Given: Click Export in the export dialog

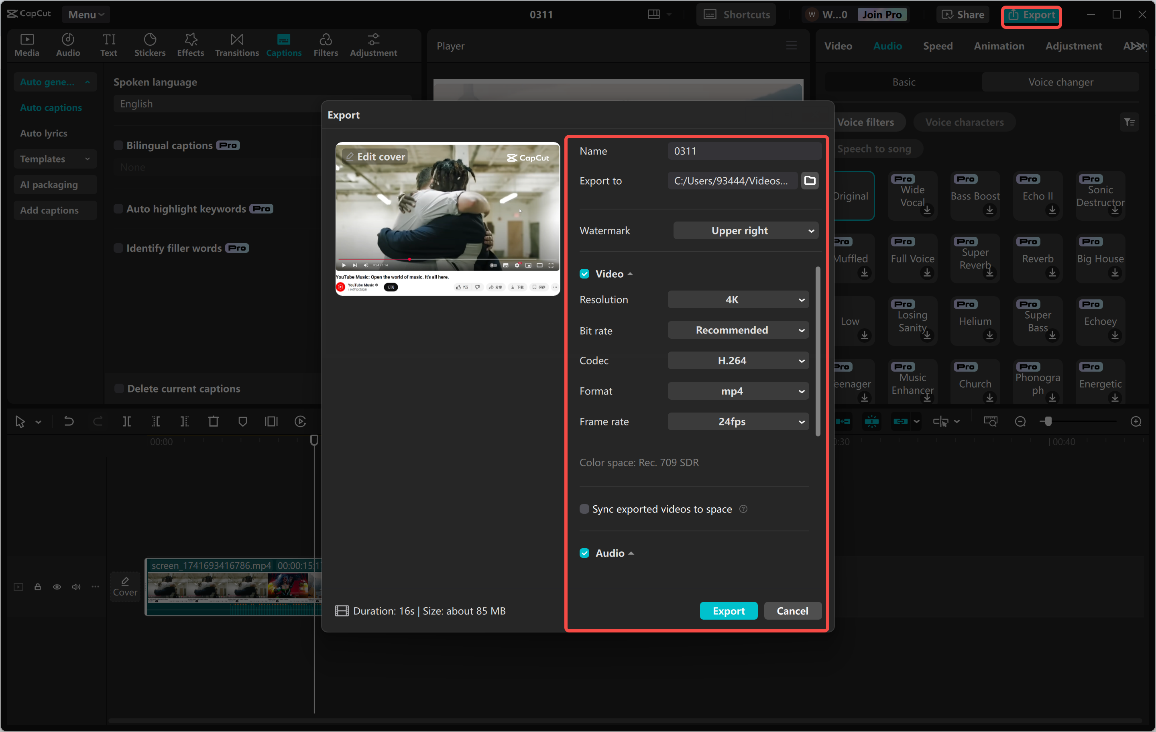Looking at the screenshot, I should [728, 610].
